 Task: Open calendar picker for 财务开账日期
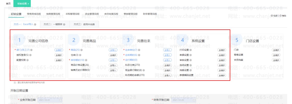(x=194, y=100)
